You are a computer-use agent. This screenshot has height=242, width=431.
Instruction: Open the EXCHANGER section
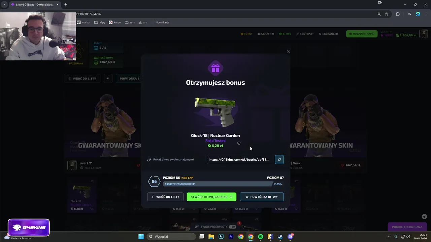pyautogui.click(x=328, y=34)
